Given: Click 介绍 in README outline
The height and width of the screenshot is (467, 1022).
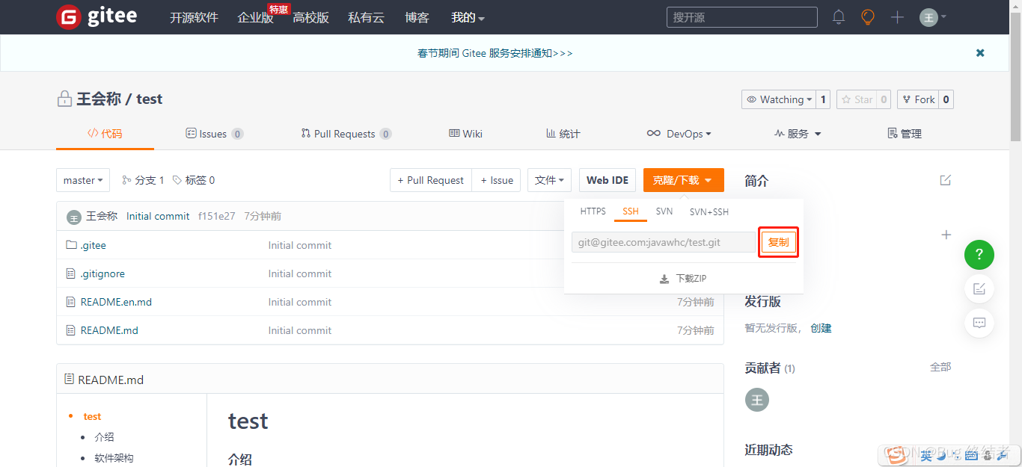Looking at the screenshot, I should pyautogui.click(x=104, y=437).
